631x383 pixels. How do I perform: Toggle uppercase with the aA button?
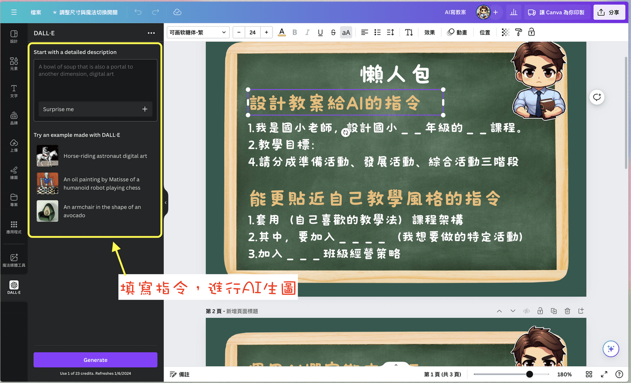coord(346,32)
